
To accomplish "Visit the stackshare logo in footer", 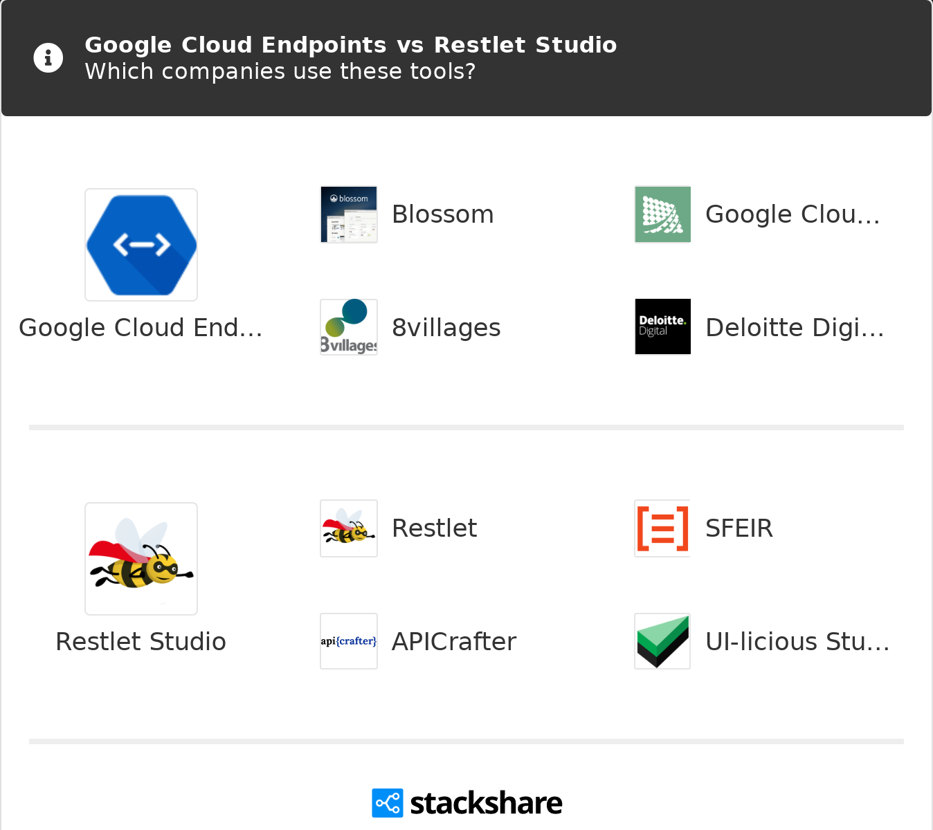I will tap(467, 803).
